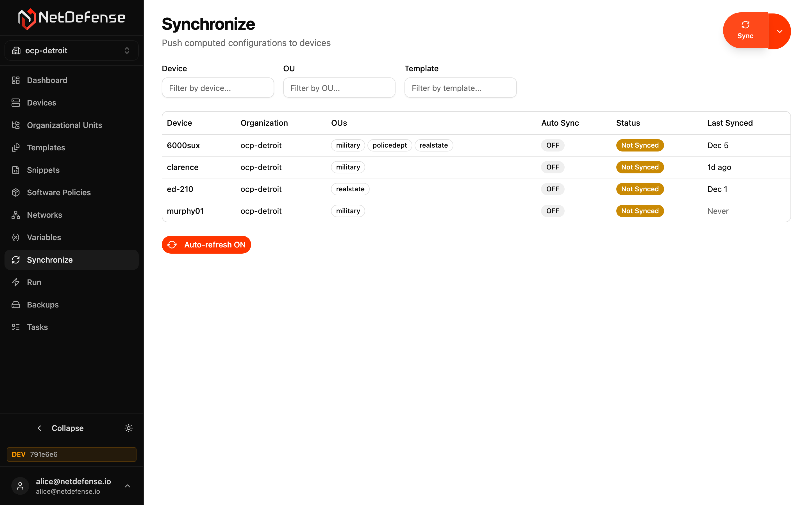The image size is (809, 505).
Task: Open the Run page
Action: pos(72,282)
